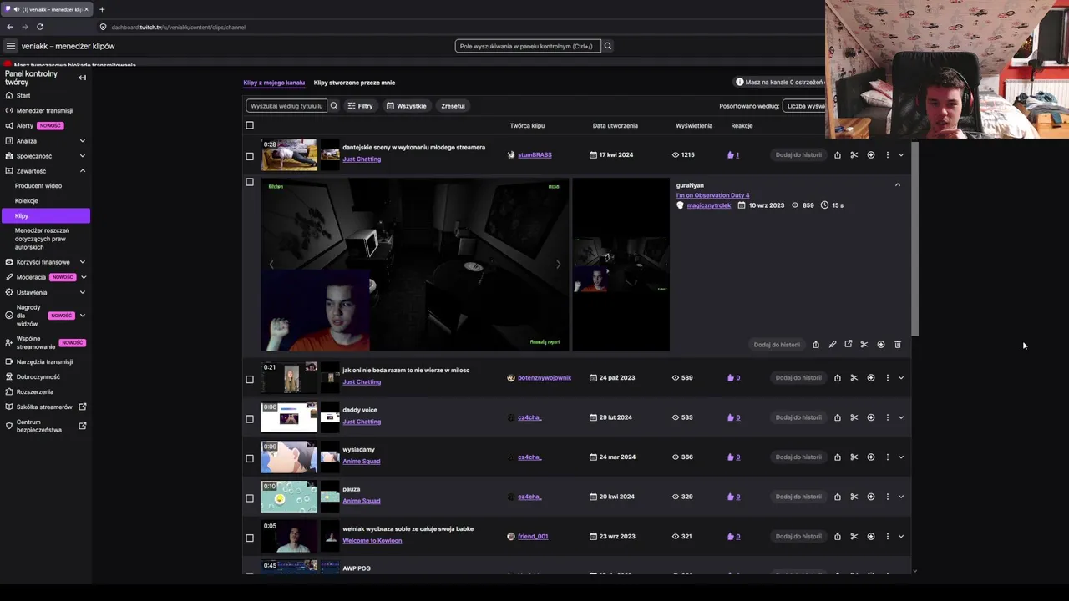Share the jak oni nie beda razem clip
Screen dimensions: 1069x601
[x=837, y=378]
